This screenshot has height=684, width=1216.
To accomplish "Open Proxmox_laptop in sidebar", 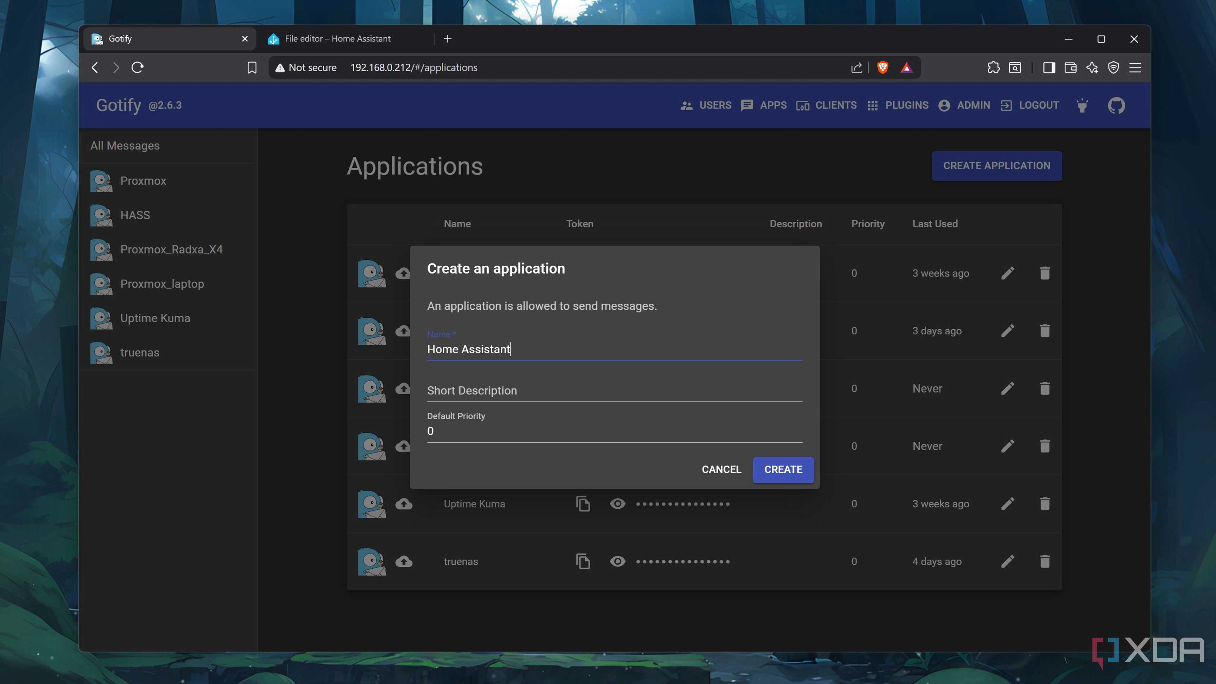I will click(168, 284).
